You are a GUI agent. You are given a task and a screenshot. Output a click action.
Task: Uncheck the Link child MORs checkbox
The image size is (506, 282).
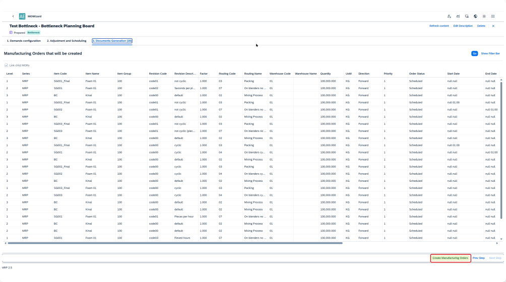[x=6, y=65]
